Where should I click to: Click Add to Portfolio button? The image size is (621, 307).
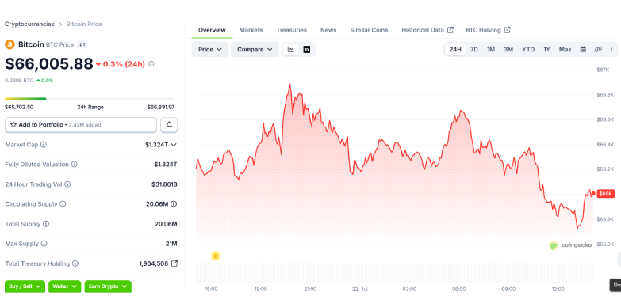click(81, 125)
